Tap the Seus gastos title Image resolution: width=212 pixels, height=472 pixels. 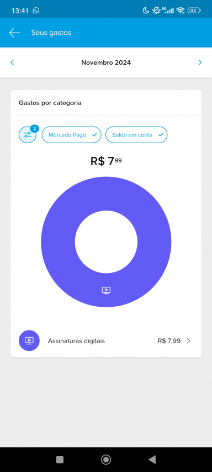[51, 33]
